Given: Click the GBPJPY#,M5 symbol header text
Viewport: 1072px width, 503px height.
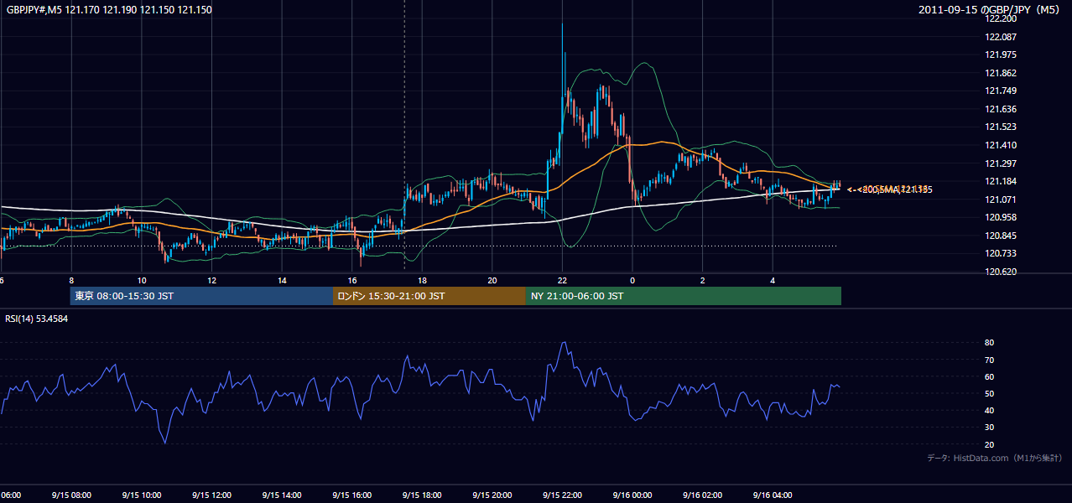Looking at the screenshot, I should coord(109,10).
